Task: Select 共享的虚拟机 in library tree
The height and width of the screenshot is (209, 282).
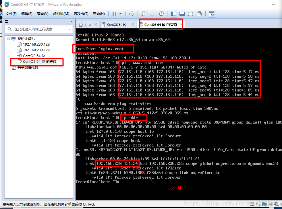Action: (x=28, y=67)
